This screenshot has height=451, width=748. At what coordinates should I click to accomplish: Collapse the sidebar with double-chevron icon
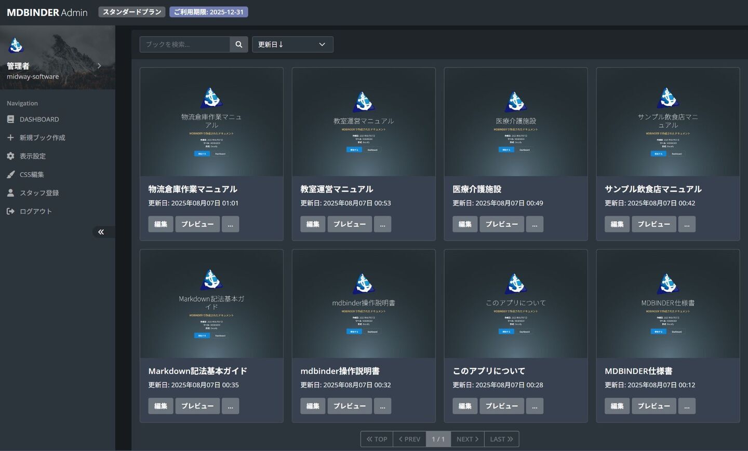[101, 232]
